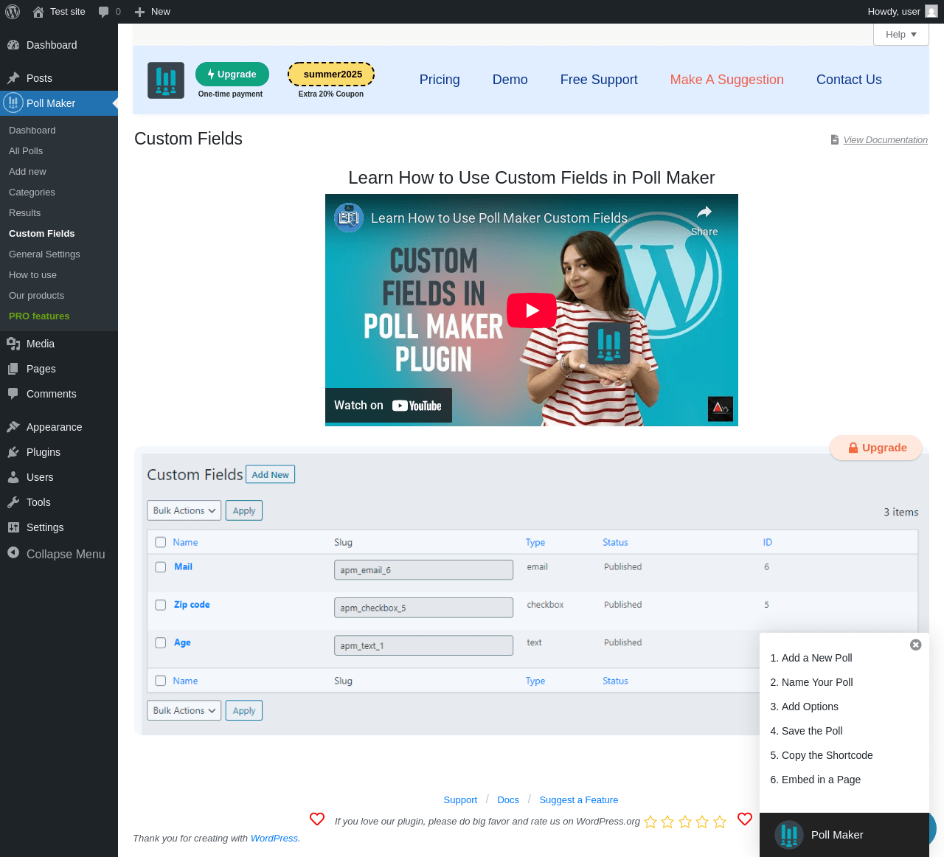Open the Mail custom field link
This screenshot has width=944, height=857.
pos(183,566)
